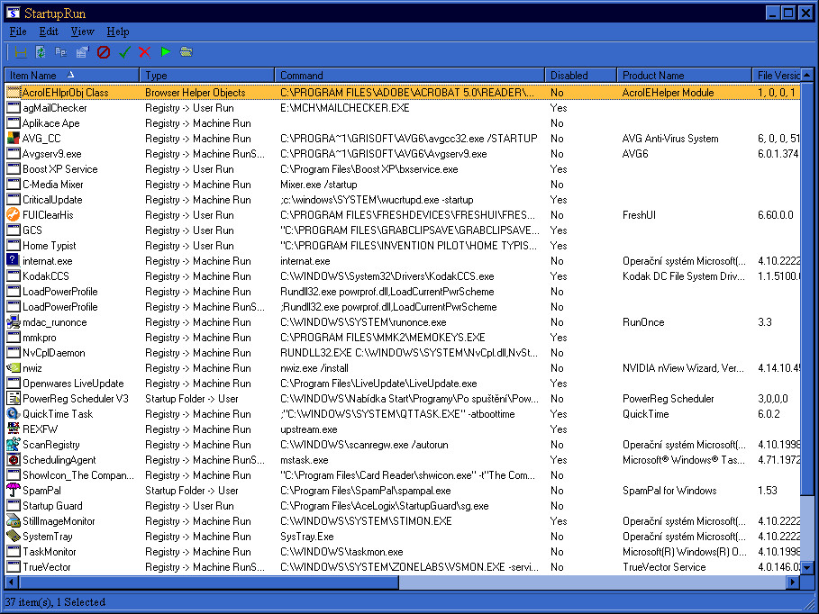Viewport: 819px width, 614px height.
Task: Select the TaskMonitor entry
Action: [49, 551]
